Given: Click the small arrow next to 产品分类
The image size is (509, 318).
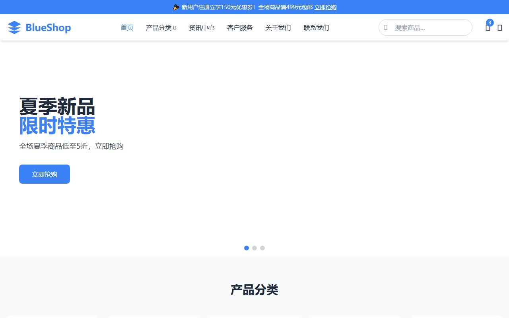Looking at the screenshot, I should pos(175,28).
